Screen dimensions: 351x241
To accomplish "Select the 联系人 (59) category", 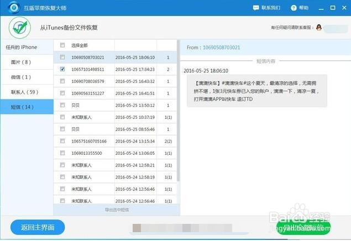I will click(27, 92).
